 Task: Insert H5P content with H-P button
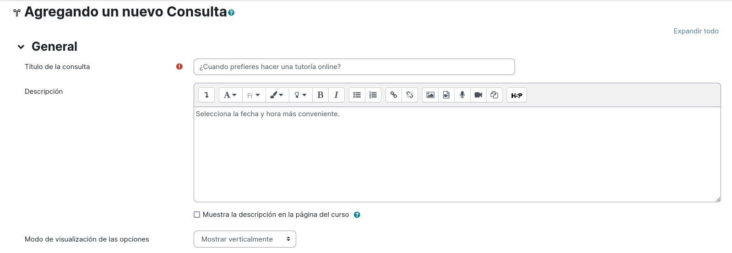pyautogui.click(x=517, y=95)
